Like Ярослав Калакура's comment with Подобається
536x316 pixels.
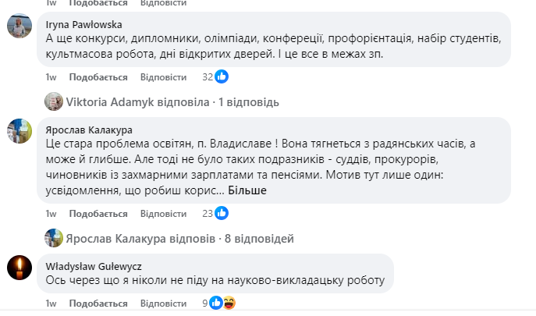pyautogui.click(x=98, y=214)
